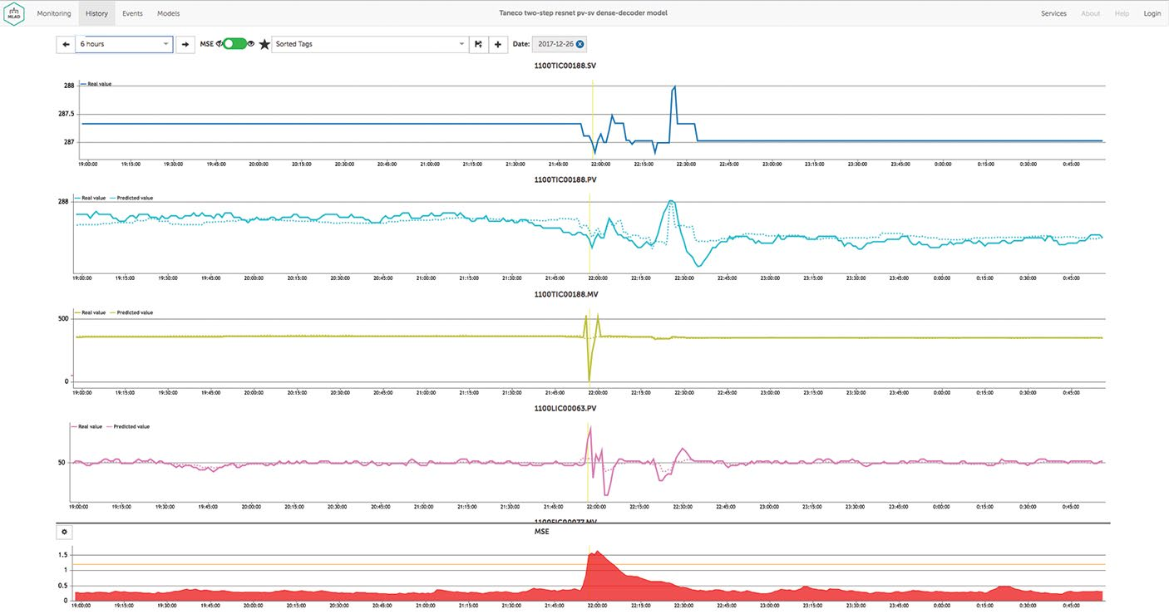Open the 6 hours time range dropdown
Viewport: 1169px width, 614px height.
[x=124, y=44]
